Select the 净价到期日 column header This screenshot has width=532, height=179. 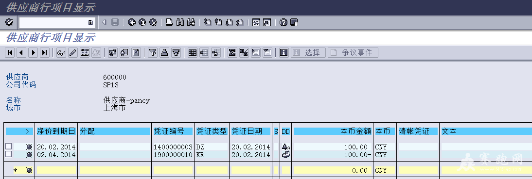[56, 131]
